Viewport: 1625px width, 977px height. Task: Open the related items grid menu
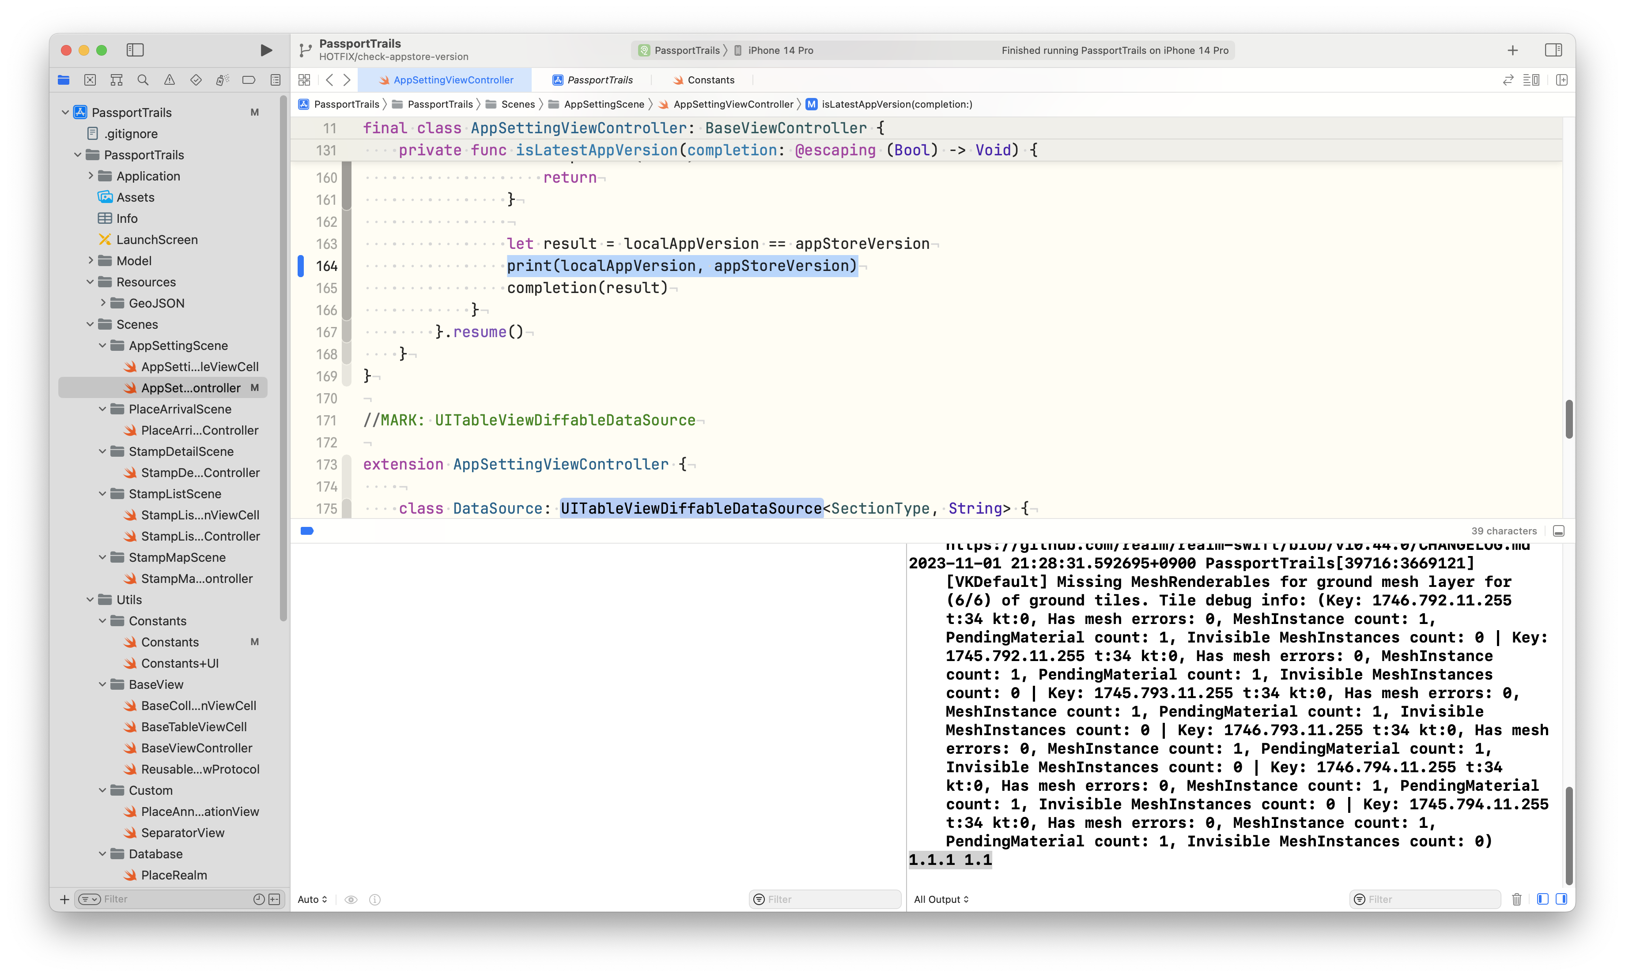(304, 80)
